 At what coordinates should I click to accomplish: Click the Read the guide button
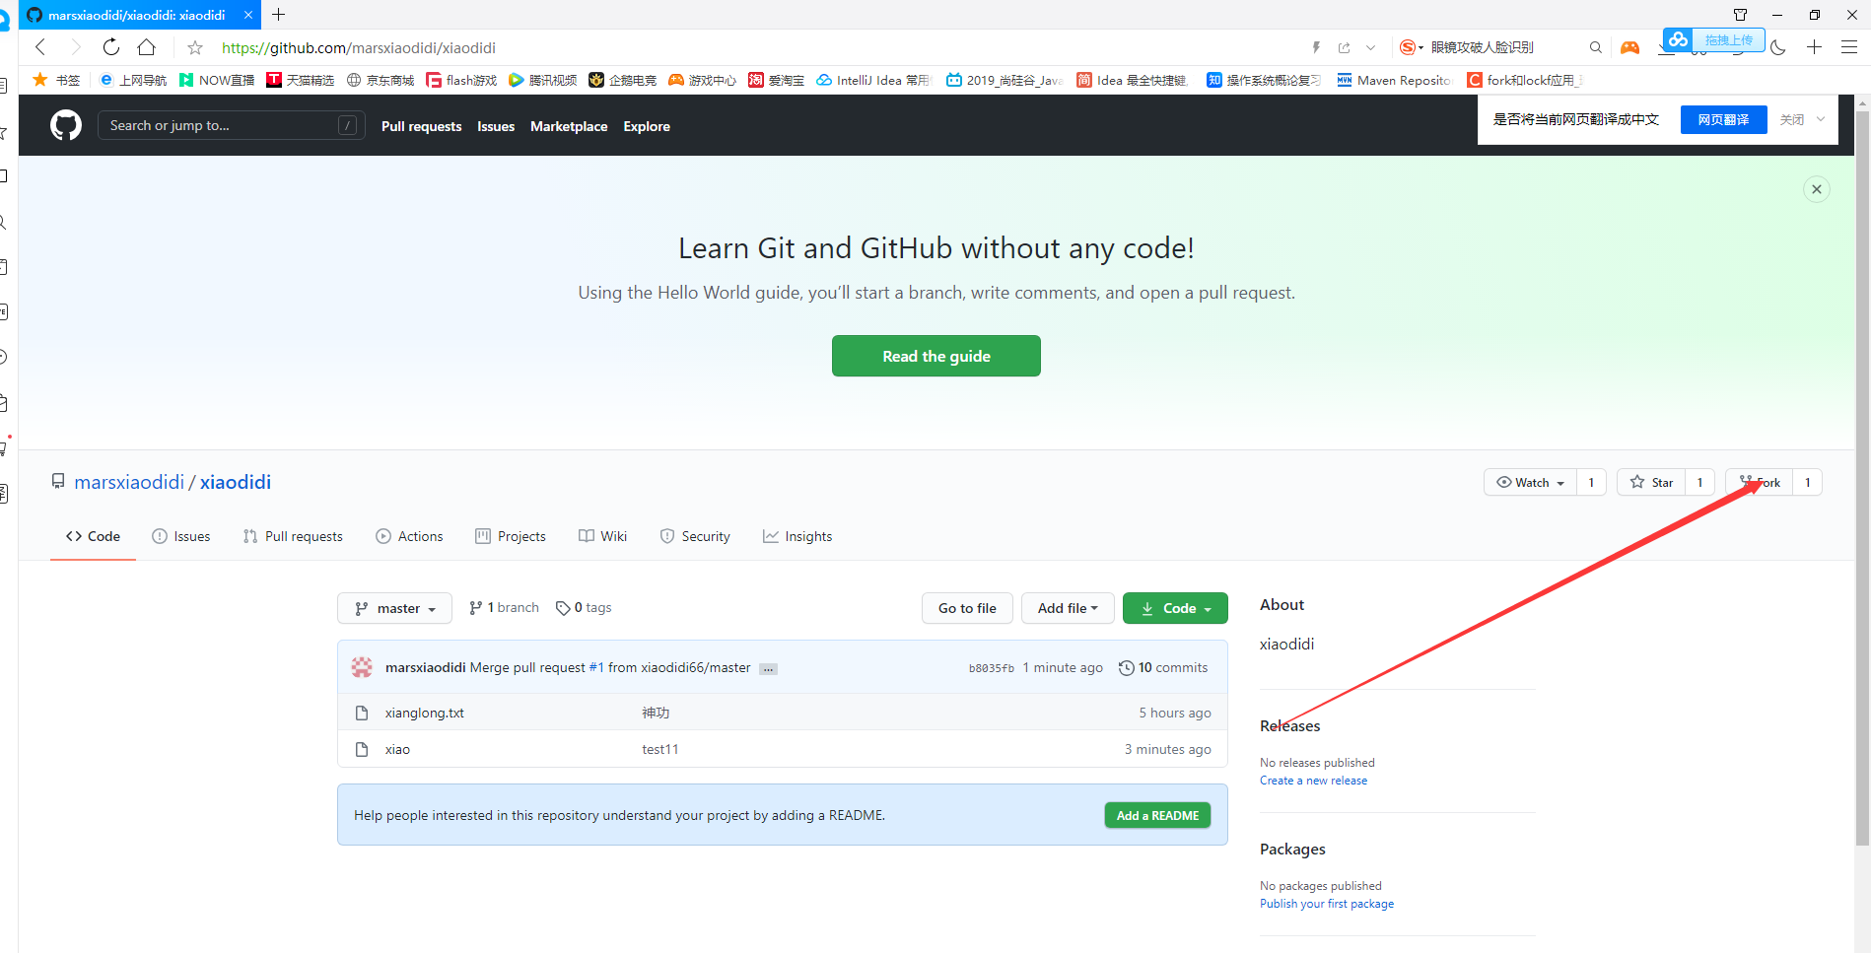[x=935, y=356]
